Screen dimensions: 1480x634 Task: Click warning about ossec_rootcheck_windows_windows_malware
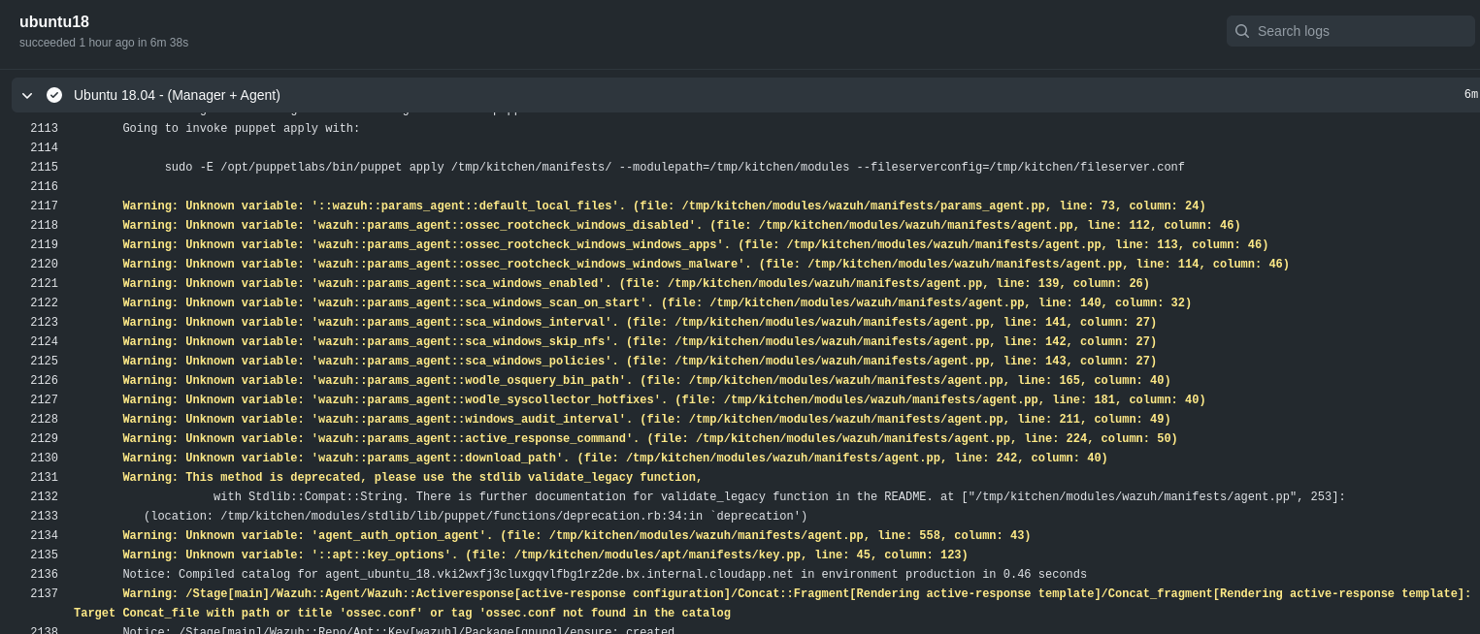click(706, 265)
